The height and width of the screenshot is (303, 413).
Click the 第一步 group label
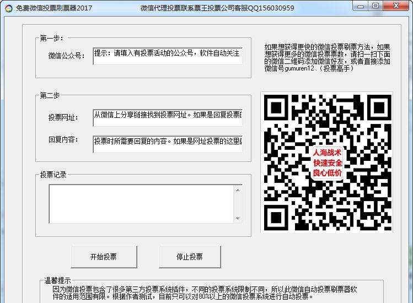click(52, 38)
